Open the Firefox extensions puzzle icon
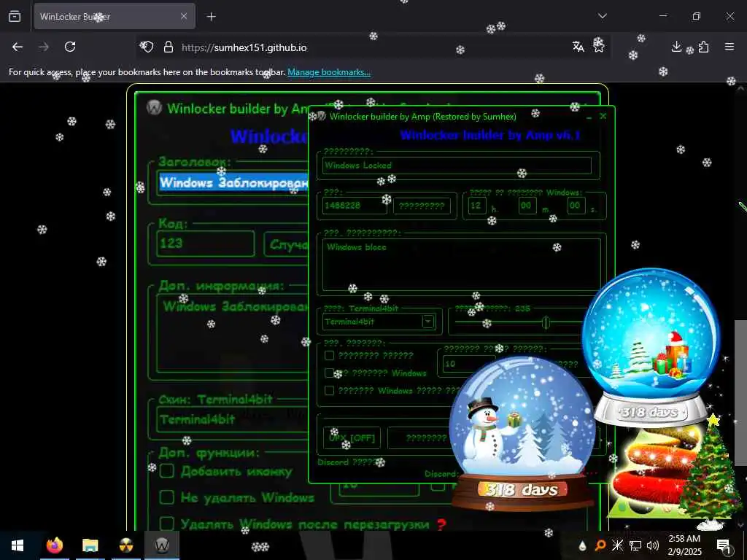This screenshot has width=747, height=560. pos(704,47)
